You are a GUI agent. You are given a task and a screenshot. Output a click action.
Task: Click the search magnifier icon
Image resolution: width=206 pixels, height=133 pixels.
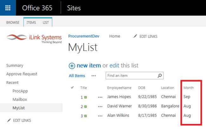click(x=160, y=76)
